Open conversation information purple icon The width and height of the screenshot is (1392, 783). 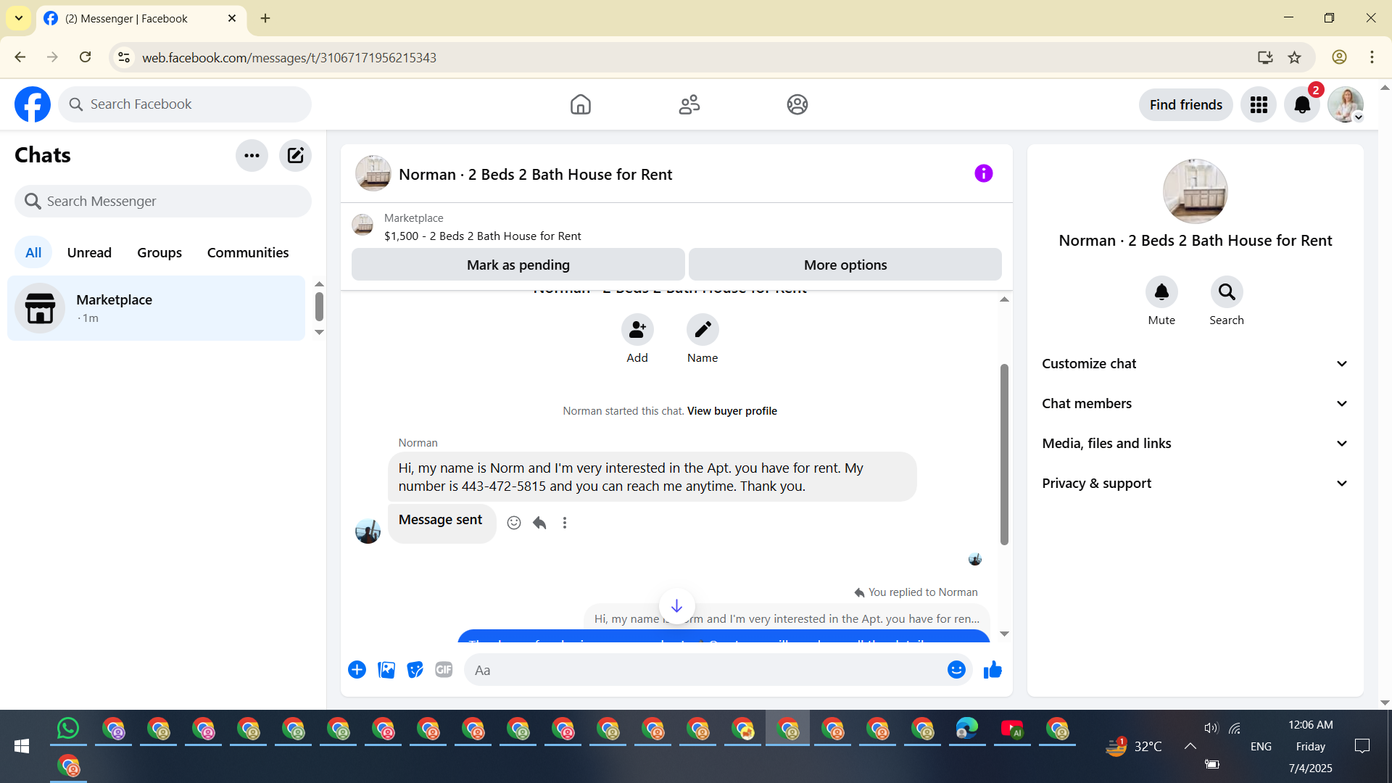[x=983, y=173]
